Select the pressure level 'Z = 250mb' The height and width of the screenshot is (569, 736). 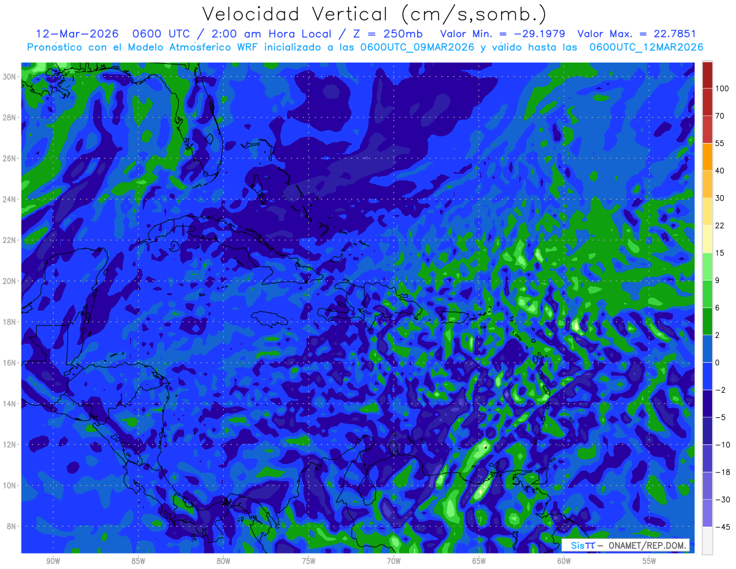(388, 34)
